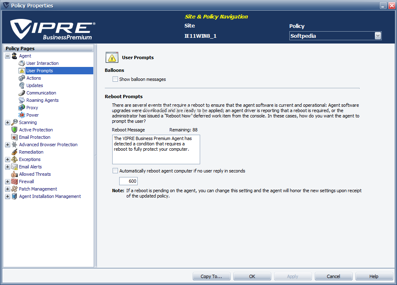
Task: Click the Agent node icon
Action: 14,56
